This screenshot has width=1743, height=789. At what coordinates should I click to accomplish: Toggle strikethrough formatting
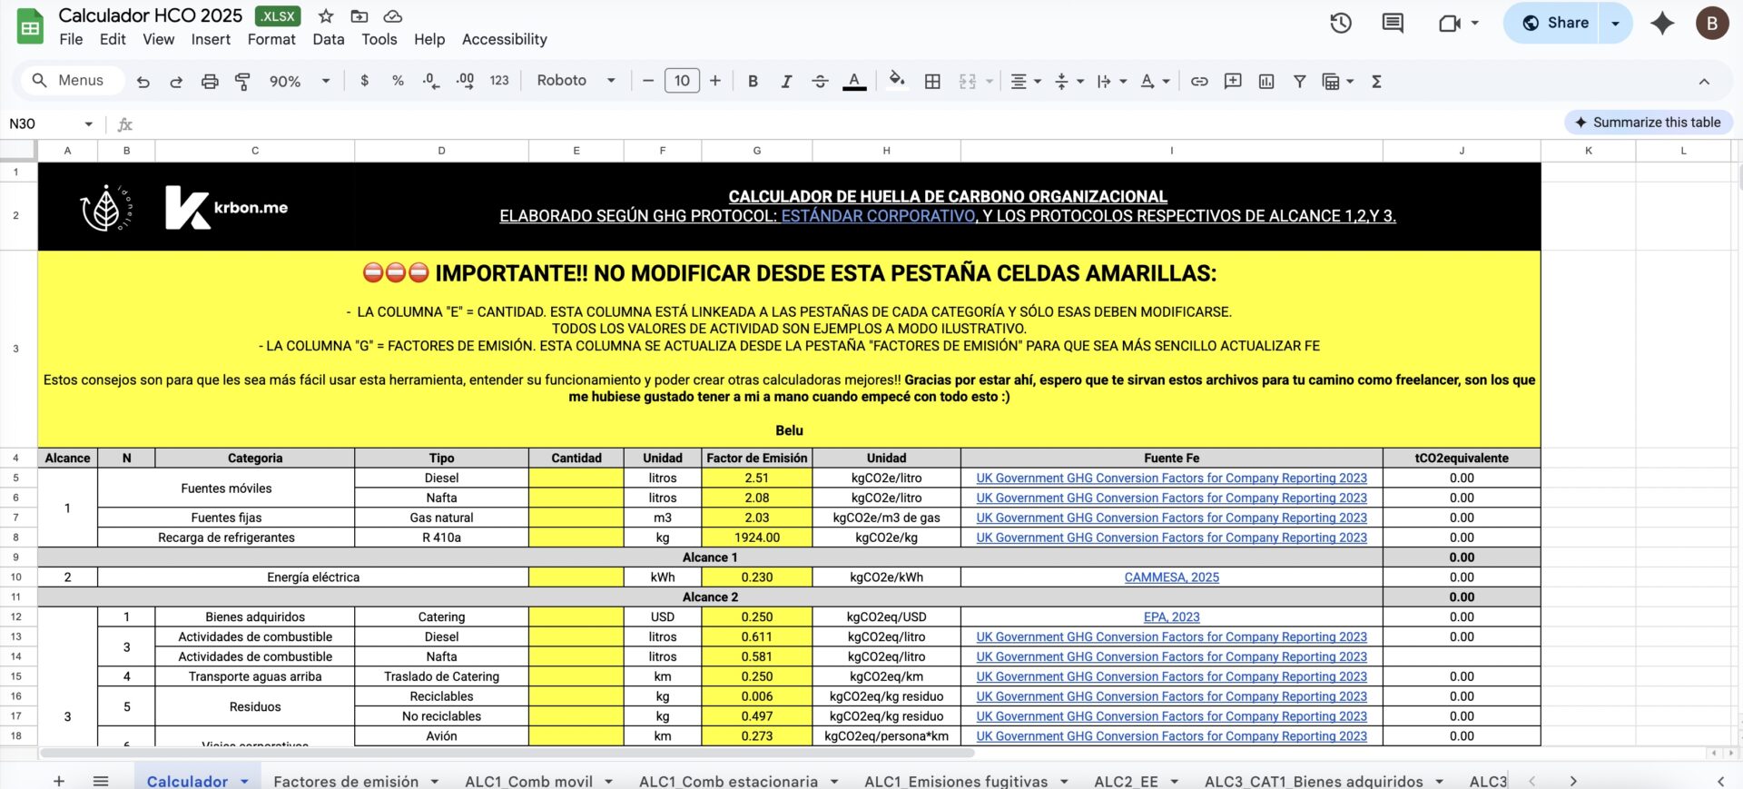pyautogui.click(x=820, y=82)
